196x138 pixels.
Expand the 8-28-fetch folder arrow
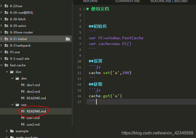[1, 19]
